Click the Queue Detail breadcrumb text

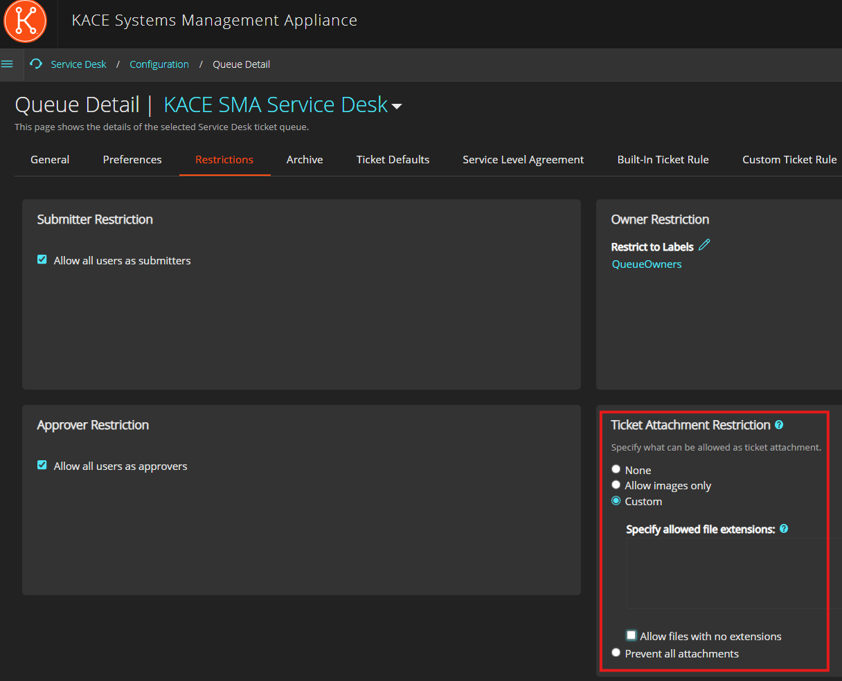(242, 64)
